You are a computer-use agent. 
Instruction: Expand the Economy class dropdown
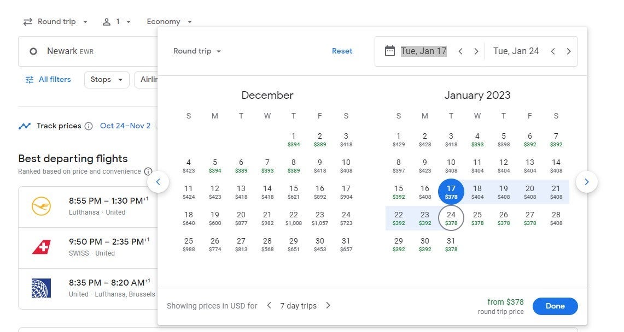(x=170, y=22)
